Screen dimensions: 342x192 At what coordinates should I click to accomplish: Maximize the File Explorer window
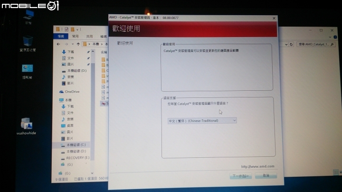tap(321, 30)
